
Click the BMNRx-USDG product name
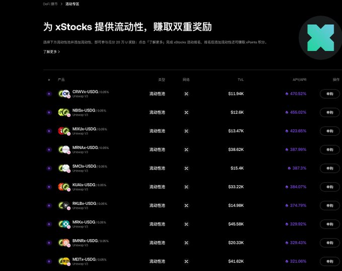point(85,241)
